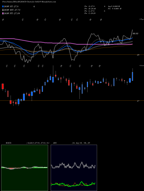Click the ADX '(14 day) 18, +36, -29' values
The height and width of the screenshot is (191, 144).
tap(81, 143)
